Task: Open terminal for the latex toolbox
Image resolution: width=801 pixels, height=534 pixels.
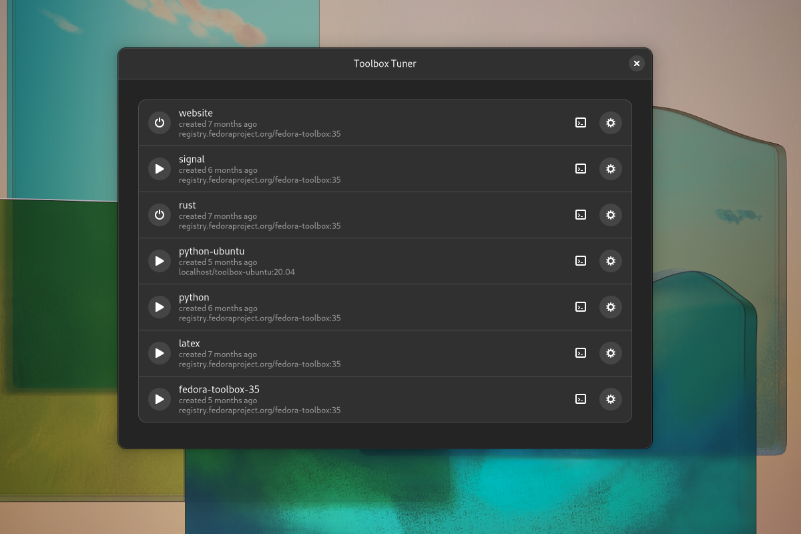Action: coord(581,353)
